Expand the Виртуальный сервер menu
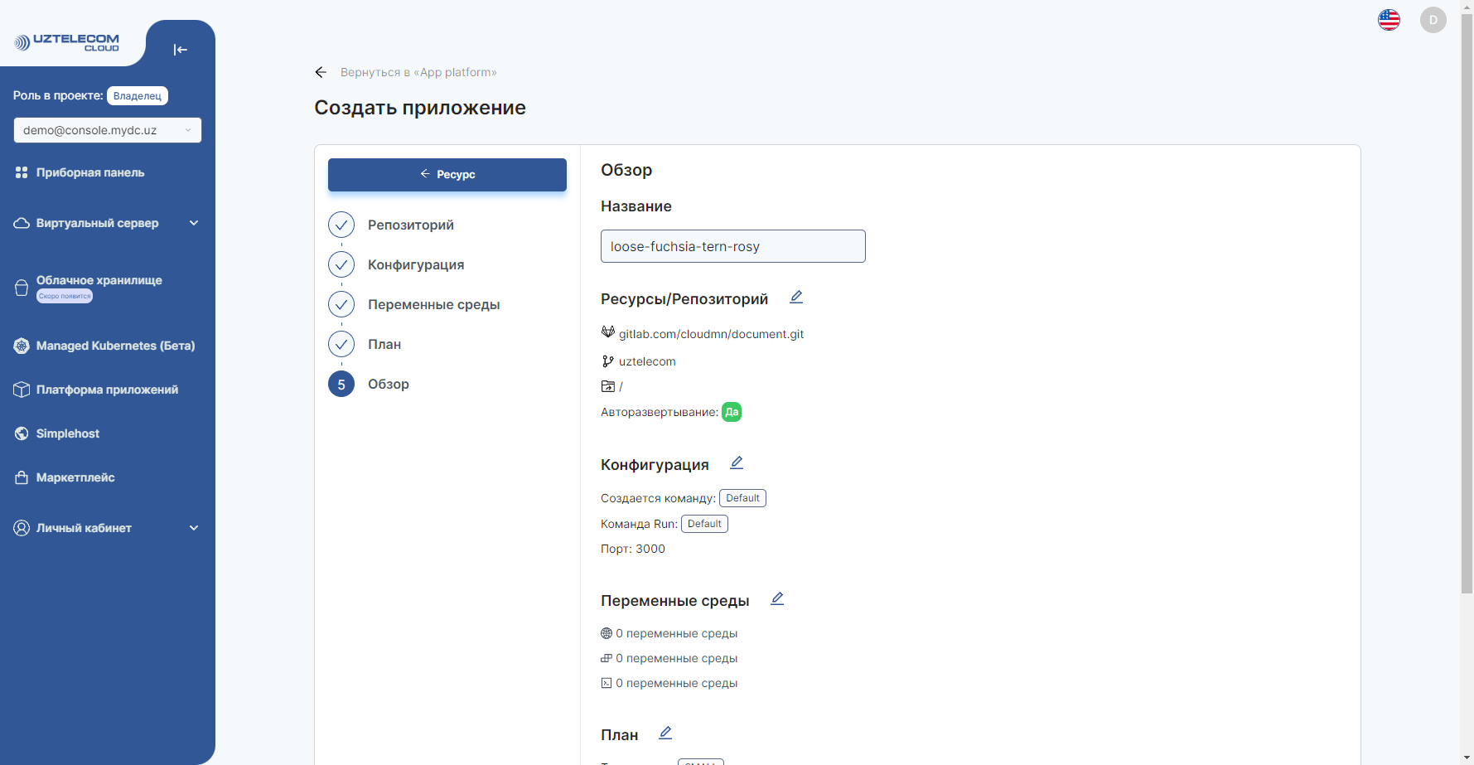 [194, 223]
